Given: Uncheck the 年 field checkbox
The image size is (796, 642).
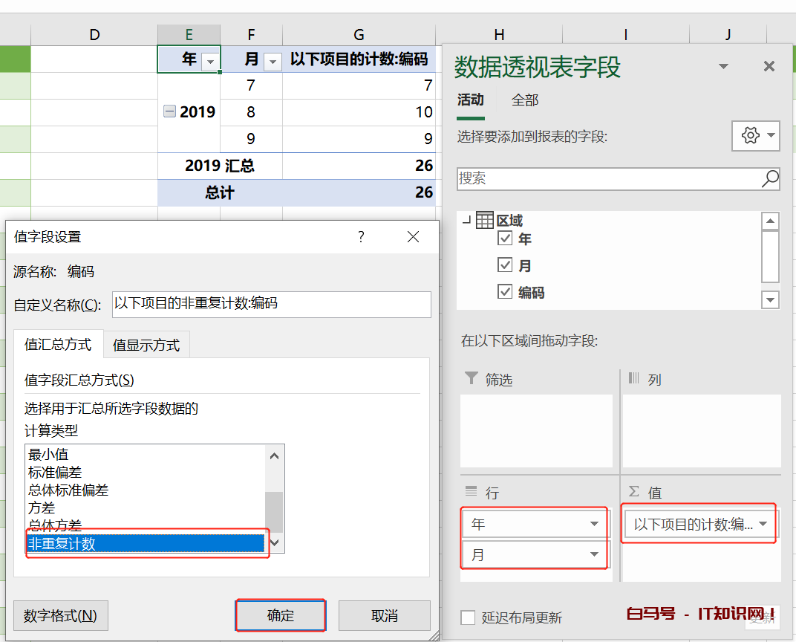Looking at the screenshot, I should click(505, 239).
